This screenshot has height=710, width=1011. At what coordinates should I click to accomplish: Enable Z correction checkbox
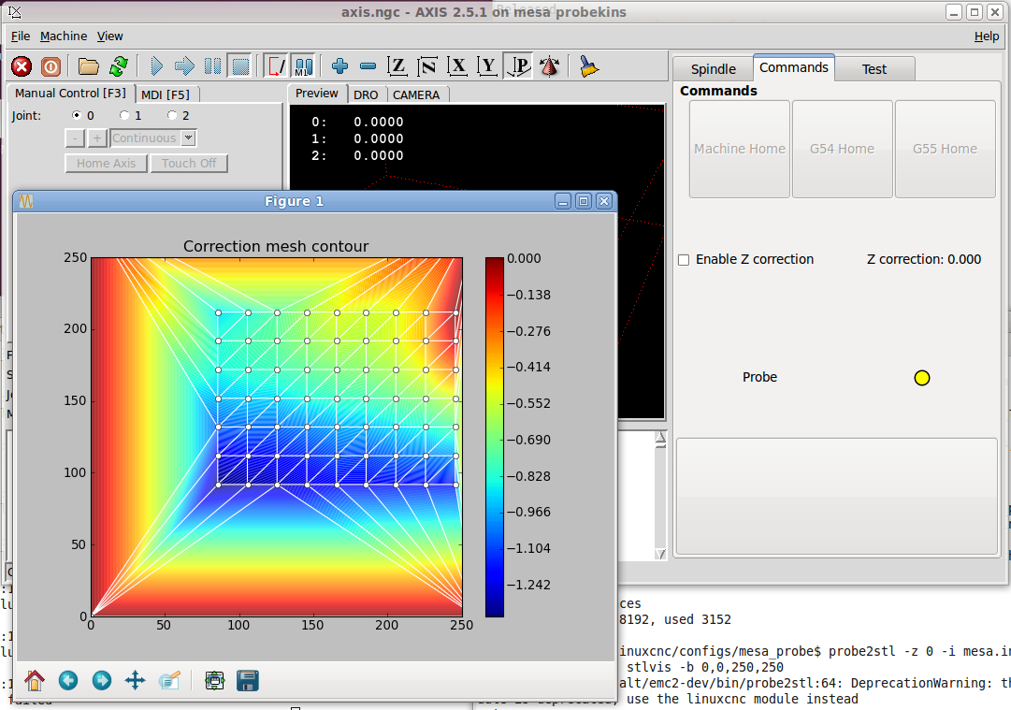coord(684,260)
